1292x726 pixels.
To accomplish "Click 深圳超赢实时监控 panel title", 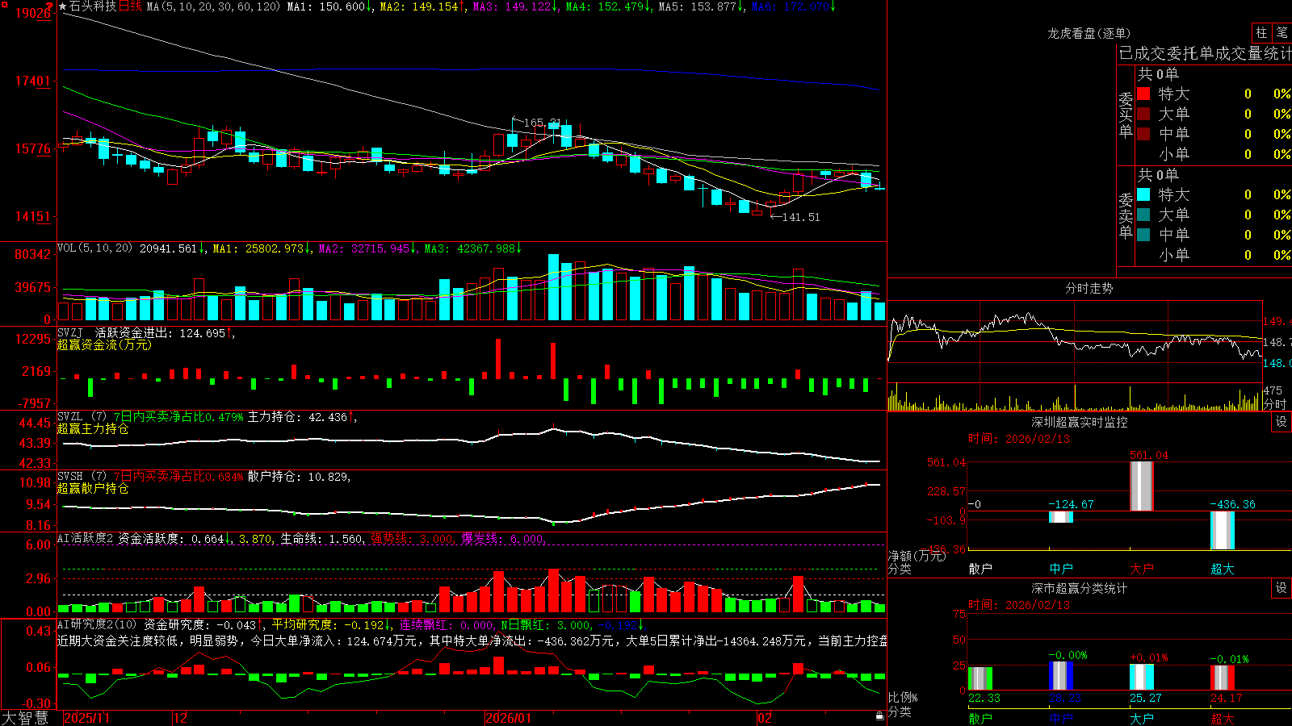I will coord(1080,422).
